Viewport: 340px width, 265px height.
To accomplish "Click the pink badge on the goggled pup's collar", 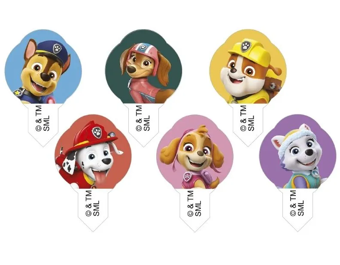I will pyautogui.click(x=187, y=176).
